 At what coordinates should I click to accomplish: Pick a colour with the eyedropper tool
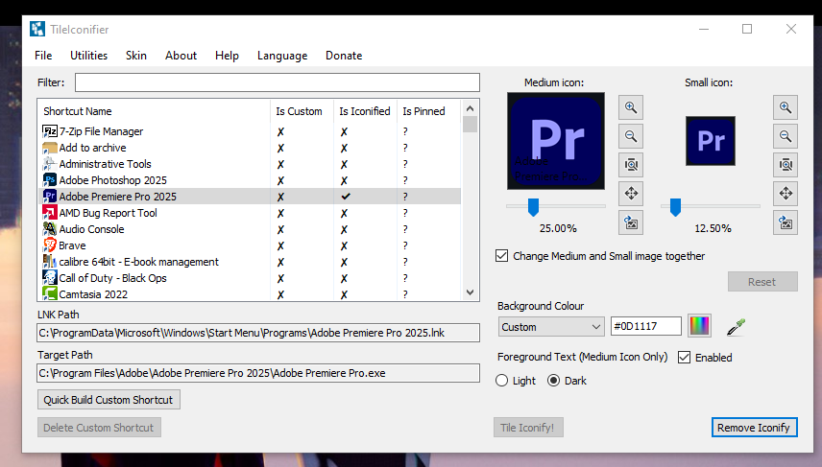[x=736, y=327]
